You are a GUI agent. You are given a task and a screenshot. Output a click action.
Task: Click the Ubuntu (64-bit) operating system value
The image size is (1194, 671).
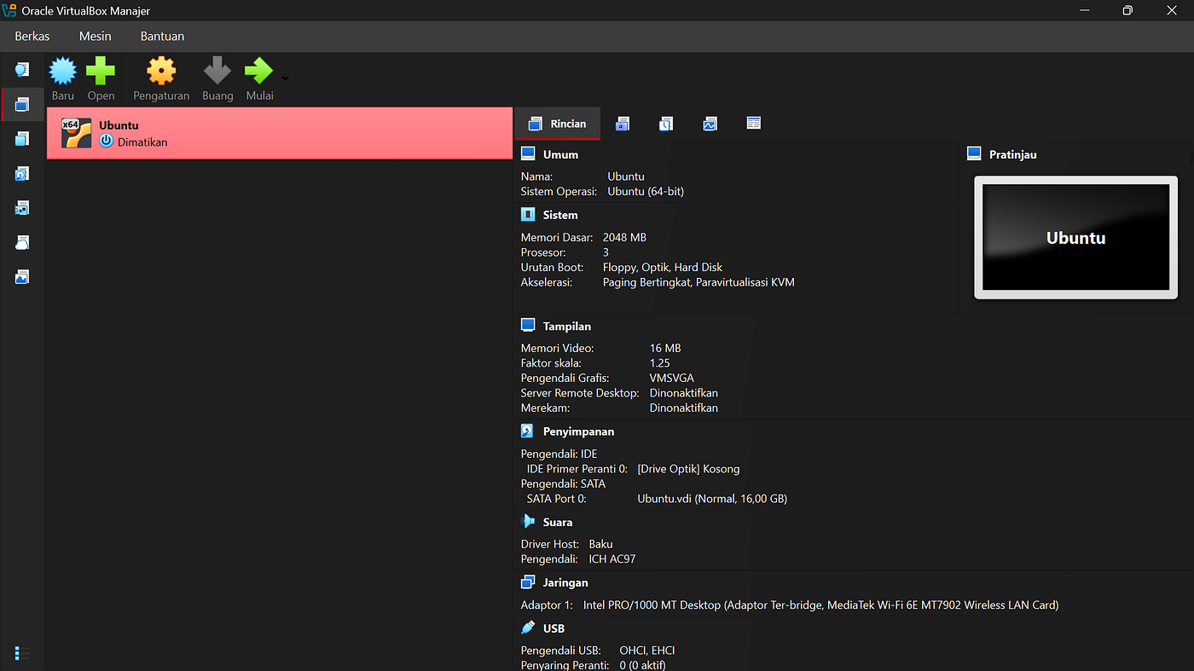[646, 192]
